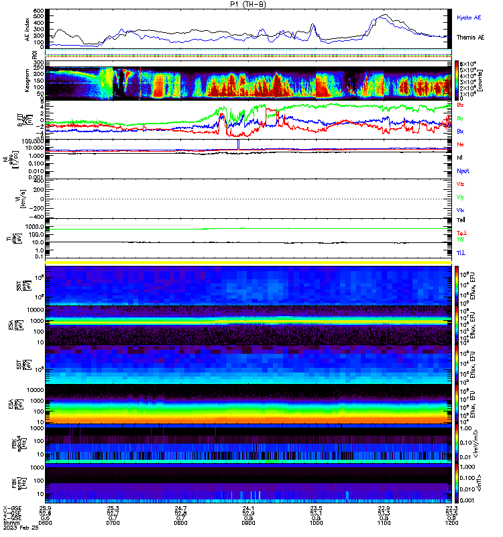Click the FBK mV/m color bar
This screenshot has width=503, height=537.
[457, 444]
